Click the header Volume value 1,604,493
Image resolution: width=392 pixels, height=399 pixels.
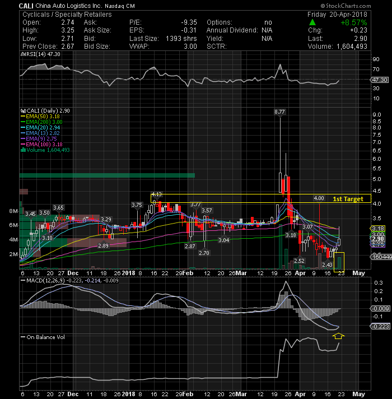[x=352, y=47]
